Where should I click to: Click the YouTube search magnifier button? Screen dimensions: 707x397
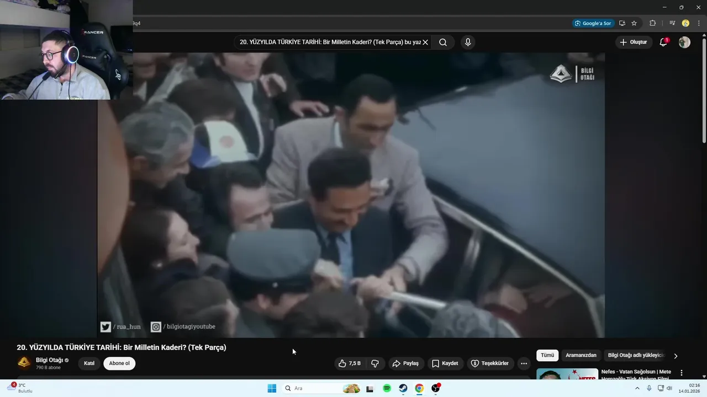[443, 42]
